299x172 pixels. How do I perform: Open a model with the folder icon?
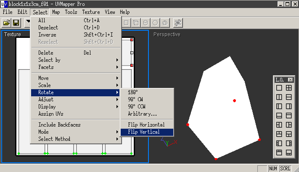(6, 23)
